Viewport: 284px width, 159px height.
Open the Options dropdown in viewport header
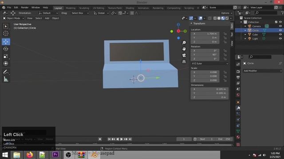coord(226,13)
